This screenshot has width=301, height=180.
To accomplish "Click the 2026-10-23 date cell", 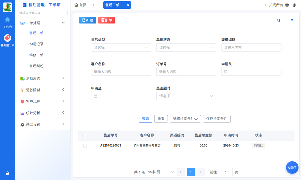I will point(231,145).
